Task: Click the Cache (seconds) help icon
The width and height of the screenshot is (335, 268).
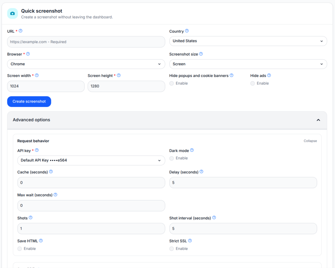Action: point(51,171)
